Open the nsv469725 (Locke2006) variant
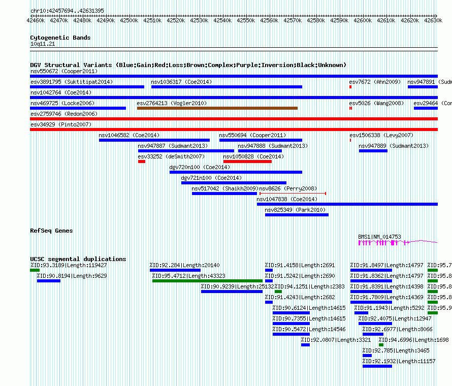 tap(78, 108)
